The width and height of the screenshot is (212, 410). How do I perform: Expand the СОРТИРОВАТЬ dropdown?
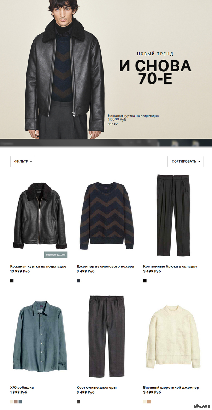(x=185, y=162)
